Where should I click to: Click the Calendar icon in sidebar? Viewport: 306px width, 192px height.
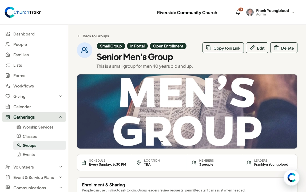[x=8, y=107]
